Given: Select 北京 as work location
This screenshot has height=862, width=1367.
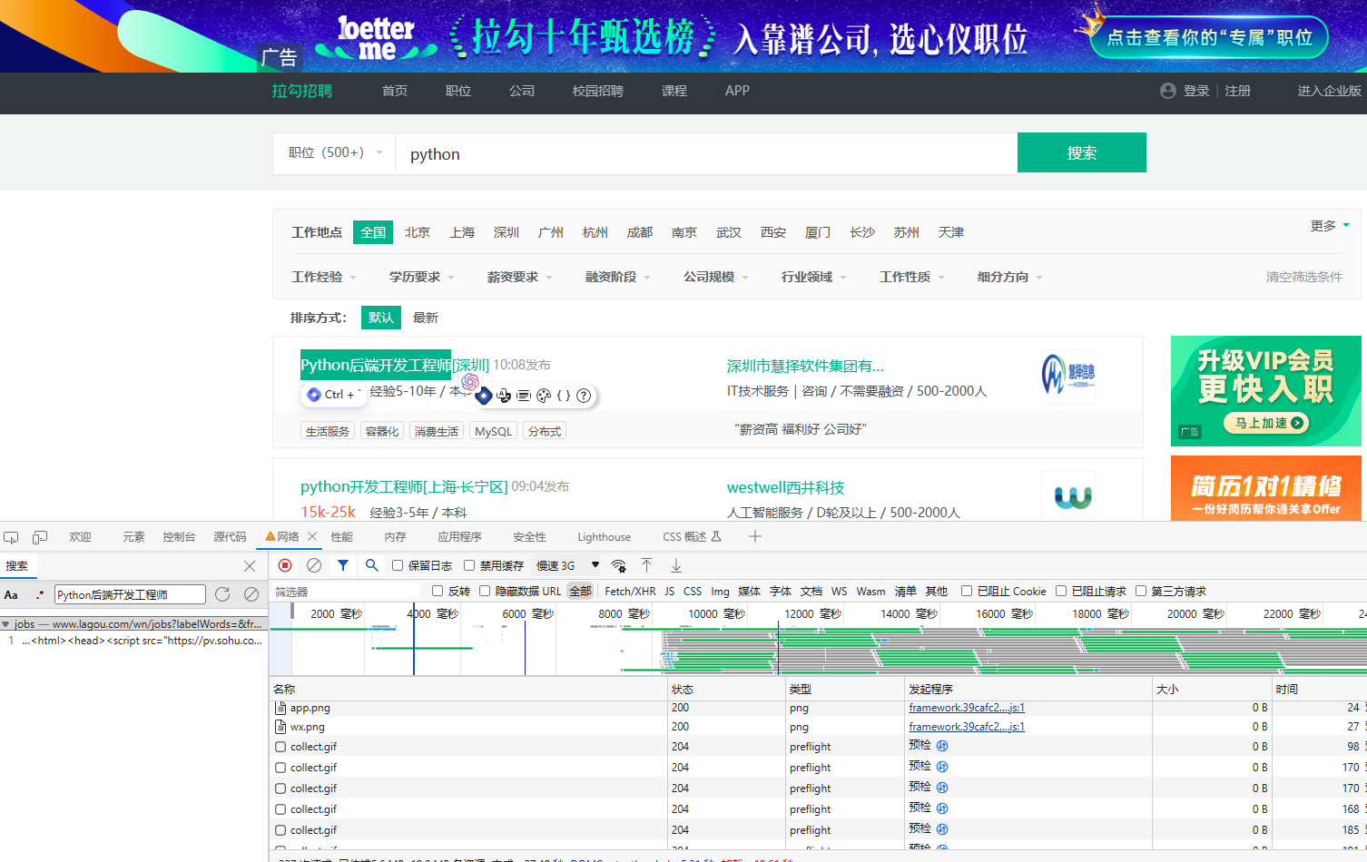Looking at the screenshot, I should (x=418, y=232).
